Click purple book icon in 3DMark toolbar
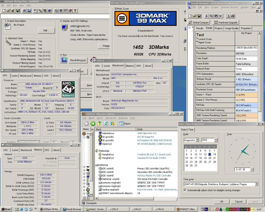 [71, 11]
